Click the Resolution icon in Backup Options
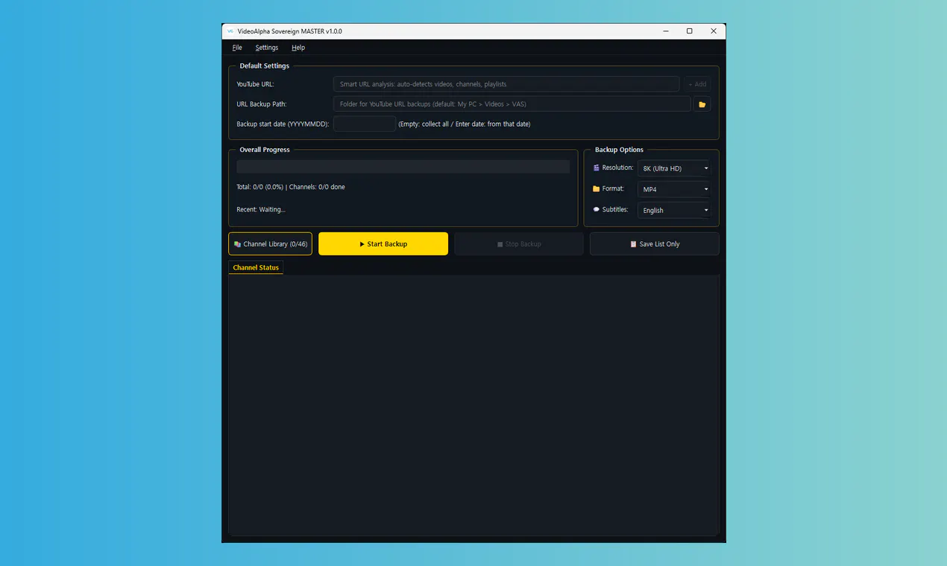This screenshot has width=947, height=566. click(x=596, y=168)
